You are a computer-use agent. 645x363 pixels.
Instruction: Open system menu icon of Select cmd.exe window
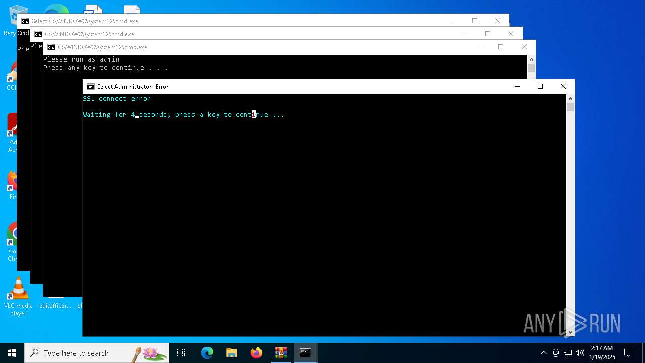point(25,21)
